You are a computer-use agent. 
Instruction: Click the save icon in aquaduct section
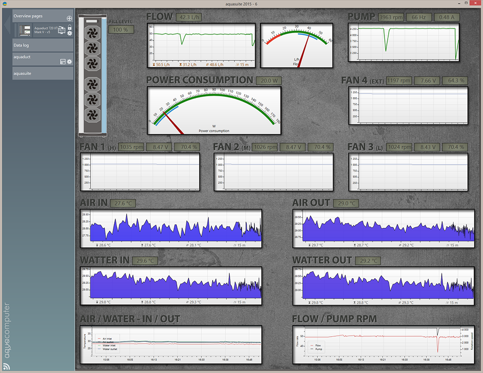tap(63, 62)
